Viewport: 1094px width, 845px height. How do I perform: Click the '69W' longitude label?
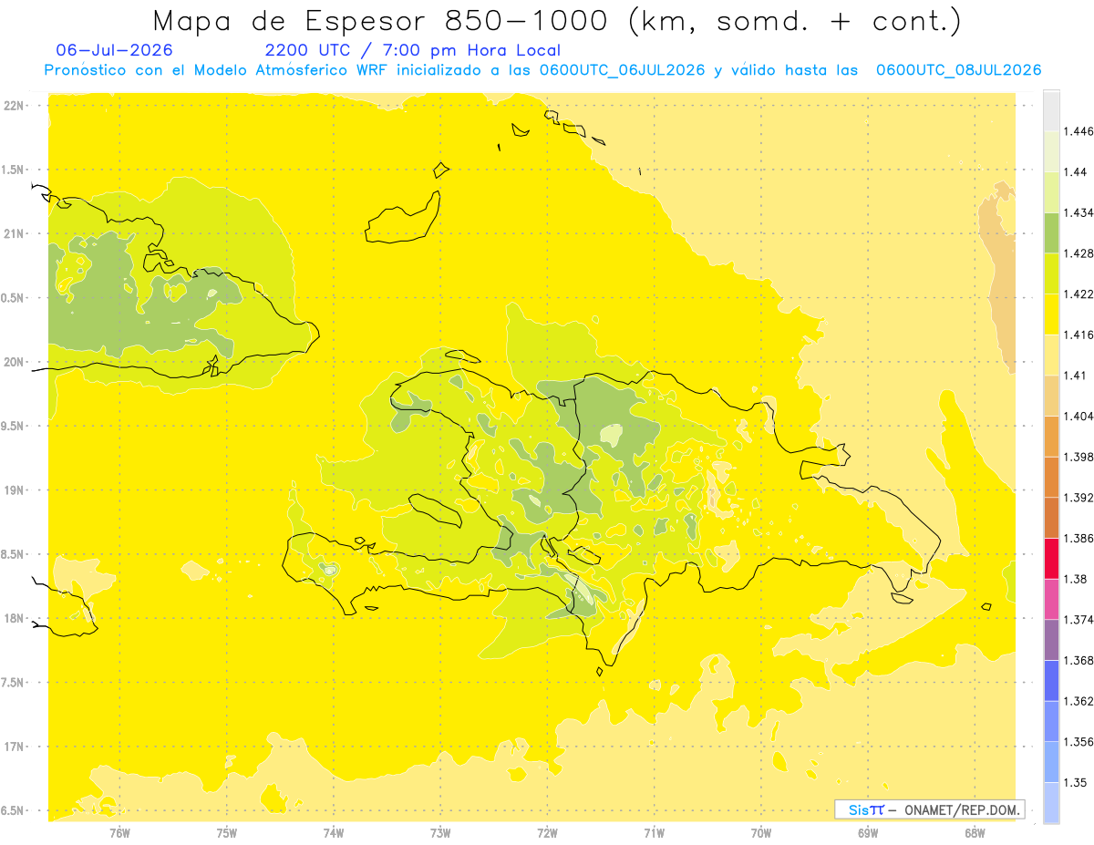868,832
